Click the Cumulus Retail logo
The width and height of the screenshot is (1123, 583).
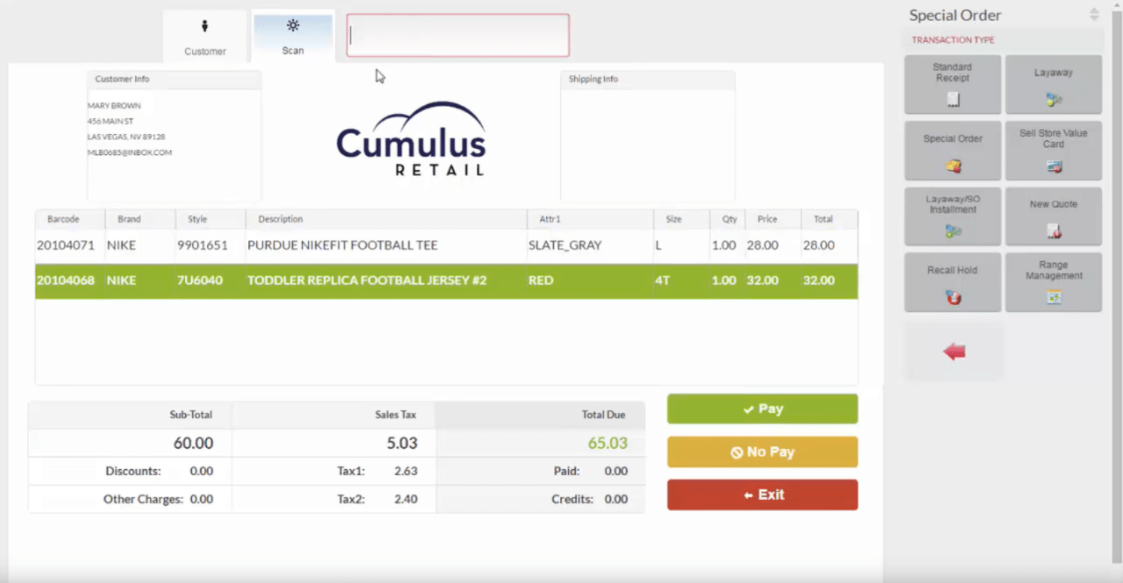coord(411,139)
